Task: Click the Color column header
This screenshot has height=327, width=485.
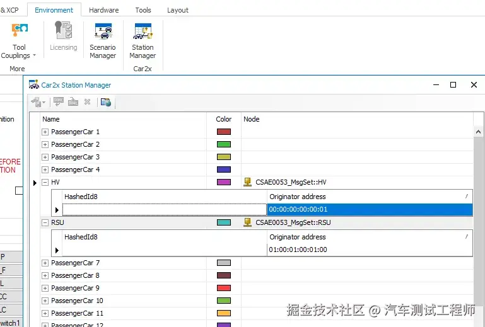Action: pos(224,119)
